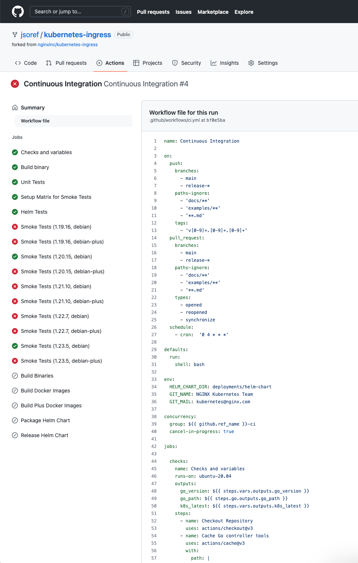Click the 'cancel-in-progress: true' code line
358x563 pixels.
tap(202, 432)
